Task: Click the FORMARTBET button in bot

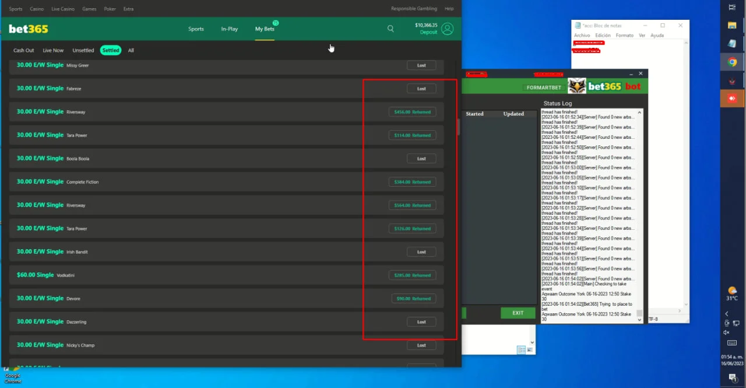Action: coord(544,88)
